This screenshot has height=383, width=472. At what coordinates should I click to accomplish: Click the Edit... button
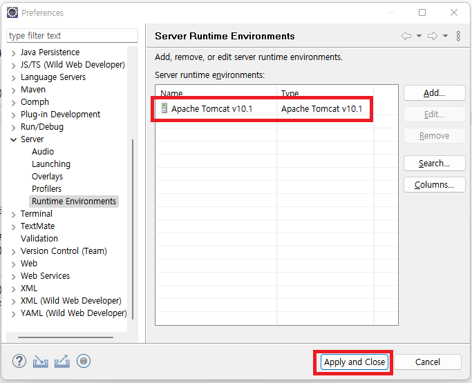[435, 115]
